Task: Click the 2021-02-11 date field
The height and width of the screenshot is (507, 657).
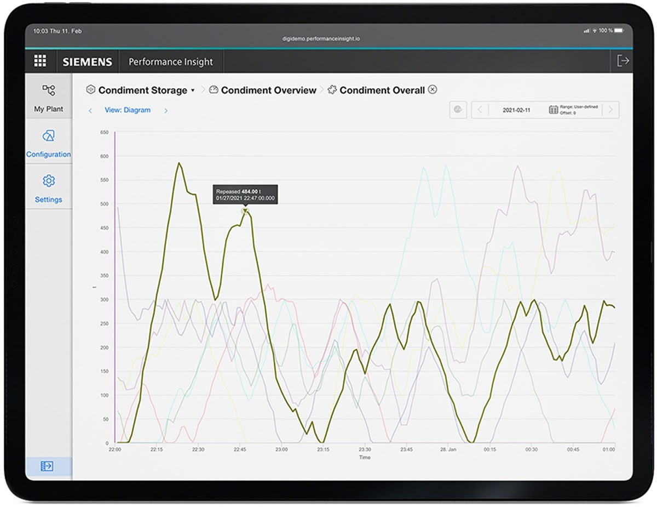Action: [x=517, y=110]
